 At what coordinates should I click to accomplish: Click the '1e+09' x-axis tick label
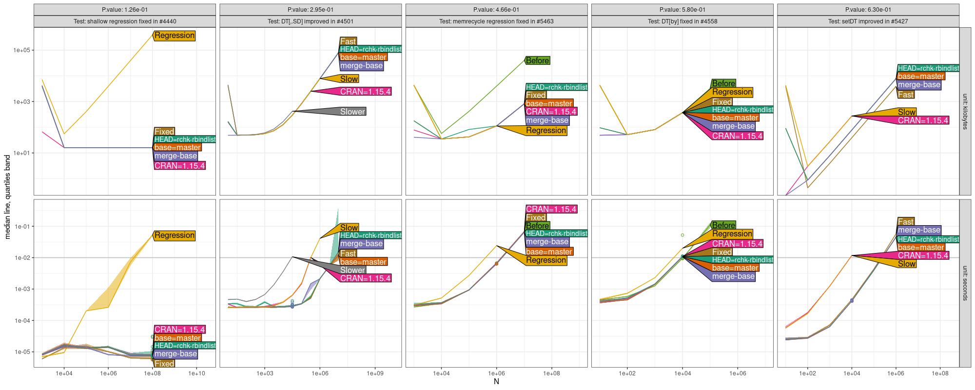(375, 373)
